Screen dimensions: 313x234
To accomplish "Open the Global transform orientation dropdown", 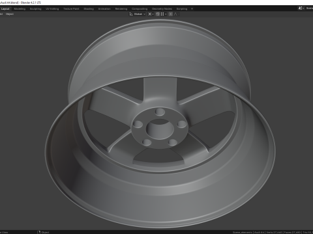I will (138, 14).
